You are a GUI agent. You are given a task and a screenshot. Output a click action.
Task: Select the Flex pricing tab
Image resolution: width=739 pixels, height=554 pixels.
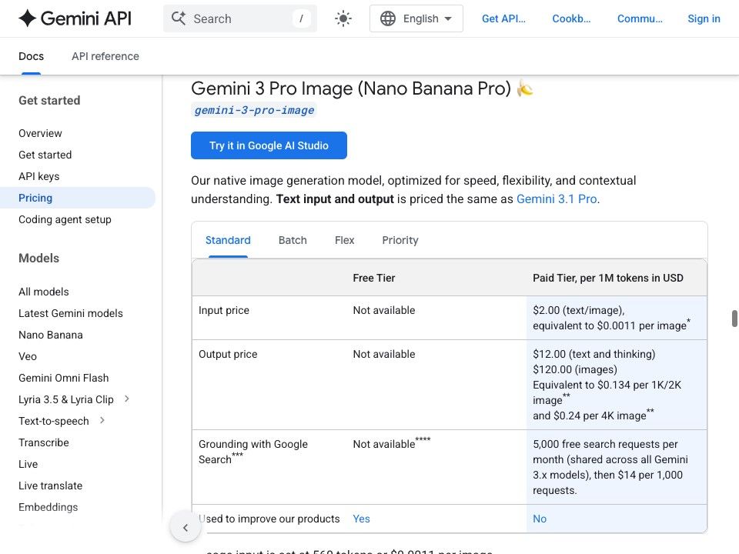pyautogui.click(x=345, y=240)
